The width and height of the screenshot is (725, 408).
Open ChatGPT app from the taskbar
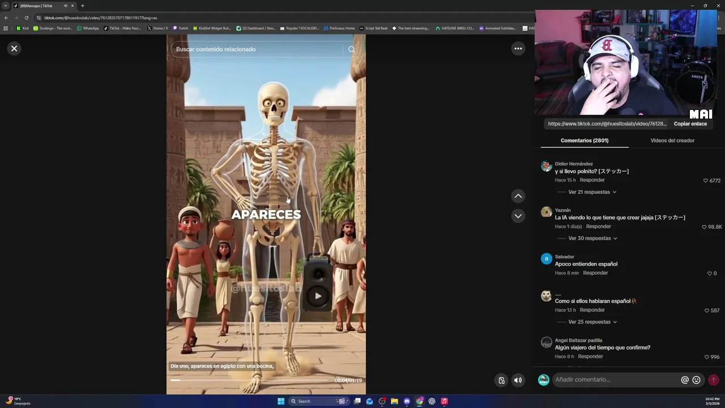pos(432,401)
